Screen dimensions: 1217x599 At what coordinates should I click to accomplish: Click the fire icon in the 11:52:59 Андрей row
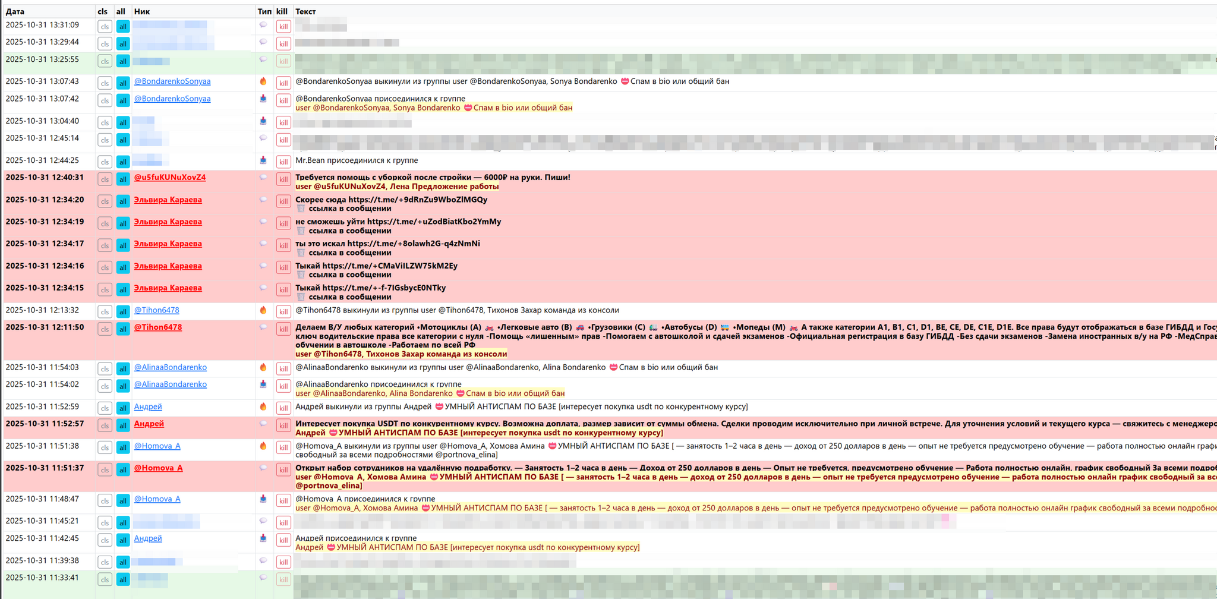(x=263, y=407)
